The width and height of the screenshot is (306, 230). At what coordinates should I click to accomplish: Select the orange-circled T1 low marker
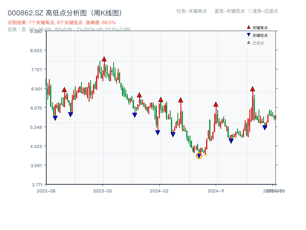point(199,156)
